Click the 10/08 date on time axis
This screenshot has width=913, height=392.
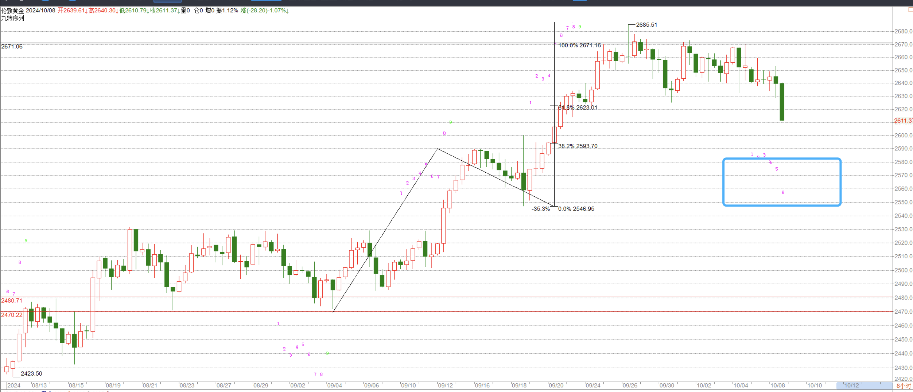coord(777,385)
